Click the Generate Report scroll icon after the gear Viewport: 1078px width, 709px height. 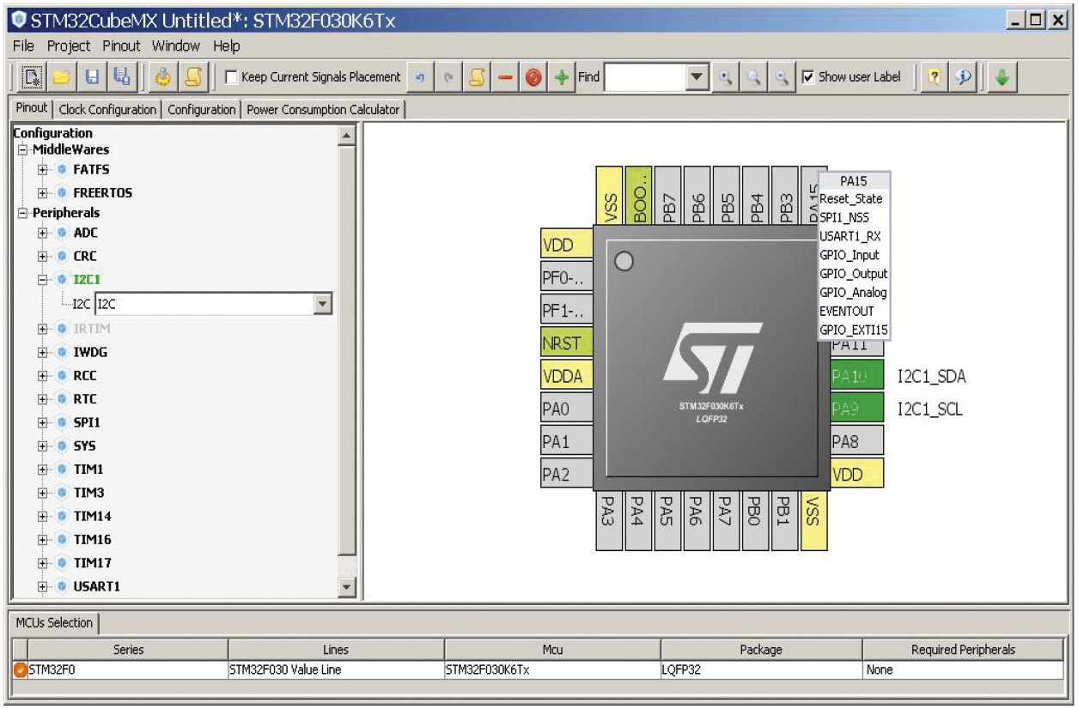(193, 77)
